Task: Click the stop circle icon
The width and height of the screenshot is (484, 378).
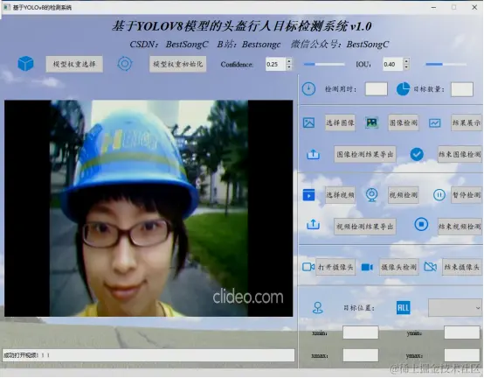Action: [x=421, y=224]
